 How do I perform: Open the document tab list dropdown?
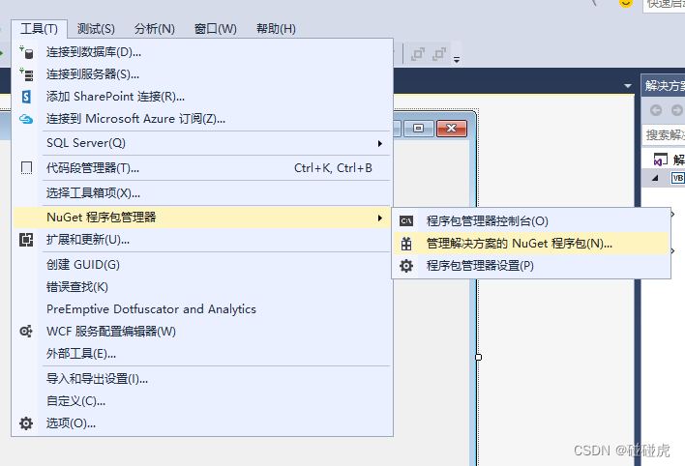(628, 86)
